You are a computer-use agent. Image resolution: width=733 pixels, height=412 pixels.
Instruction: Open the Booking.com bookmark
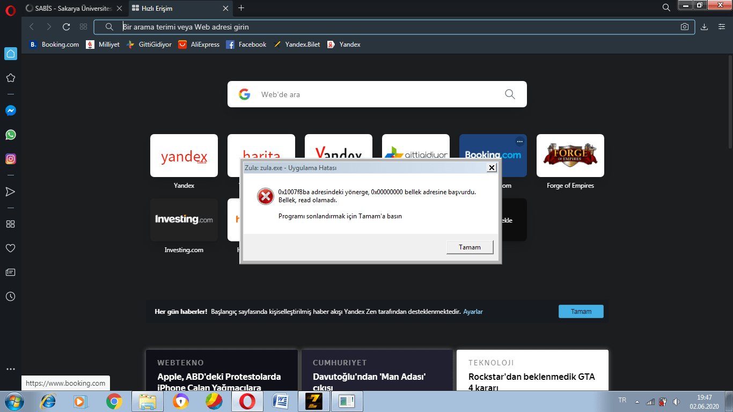pyautogui.click(x=54, y=45)
